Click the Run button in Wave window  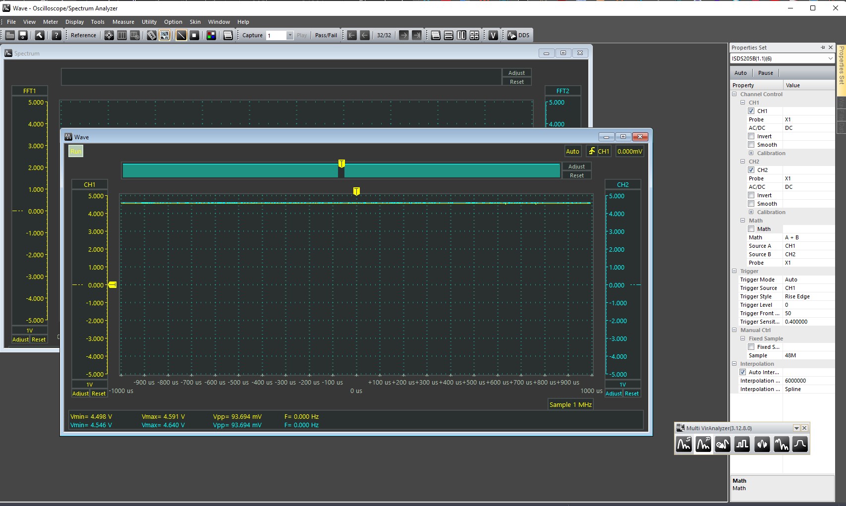[x=76, y=151]
